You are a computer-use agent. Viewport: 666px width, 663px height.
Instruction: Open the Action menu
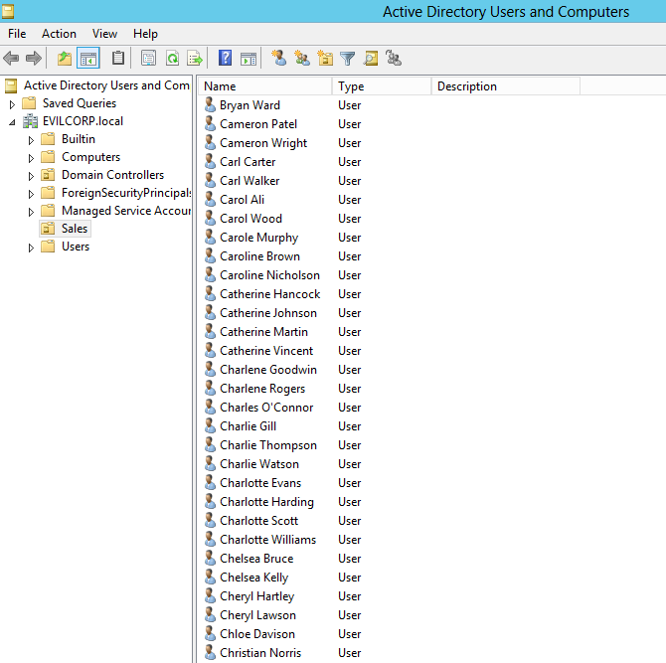(59, 34)
